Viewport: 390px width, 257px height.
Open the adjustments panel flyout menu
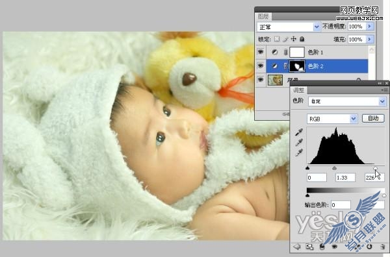(x=384, y=90)
